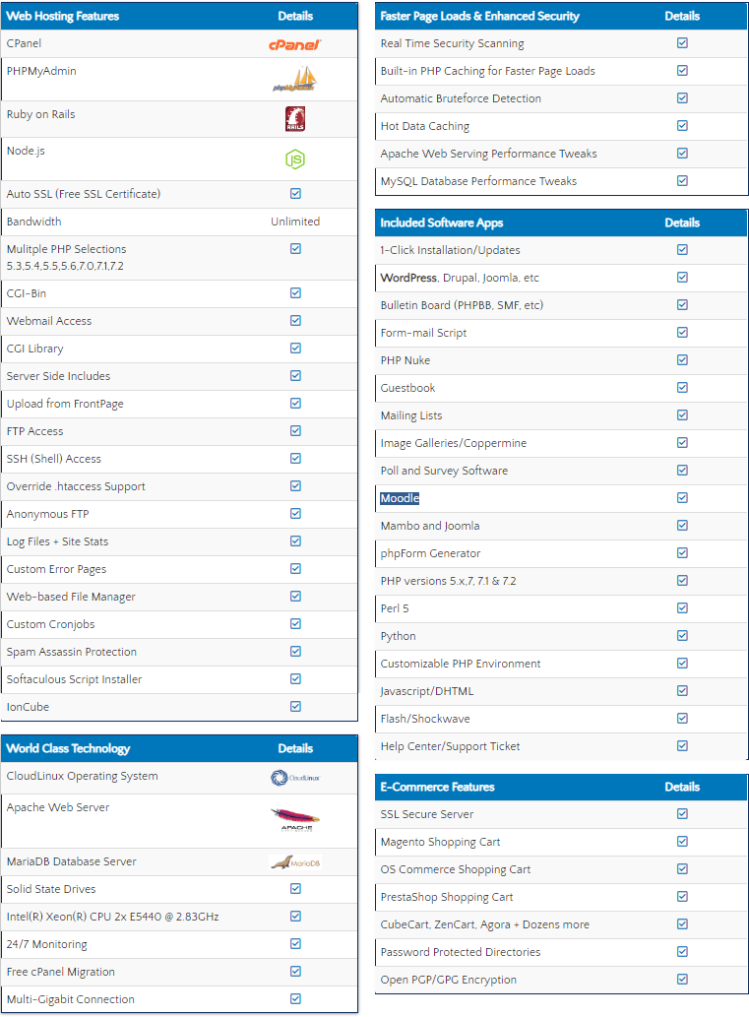Viewport: 749px width, 1017px height.
Task: Click the highlighted Moodle text
Action: tap(400, 498)
